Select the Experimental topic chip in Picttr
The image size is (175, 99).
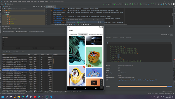click(x=73, y=34)
